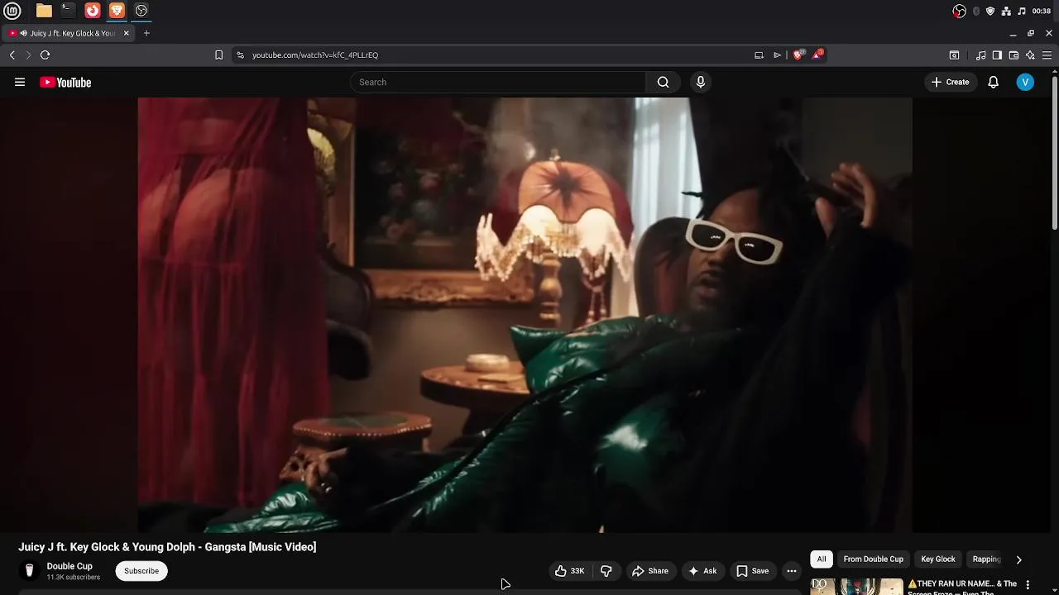Select the Rapping chip
This screenshot has width=1059, height=595.
tap(986, 559)
